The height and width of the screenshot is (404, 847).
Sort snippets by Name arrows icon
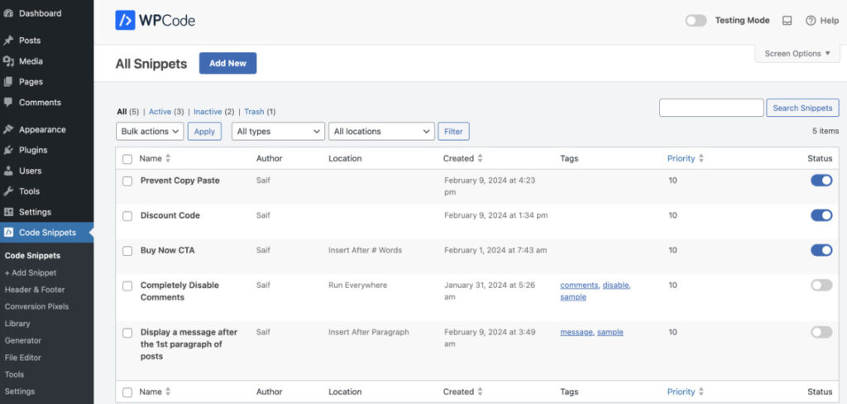click(x=168, y=158)
